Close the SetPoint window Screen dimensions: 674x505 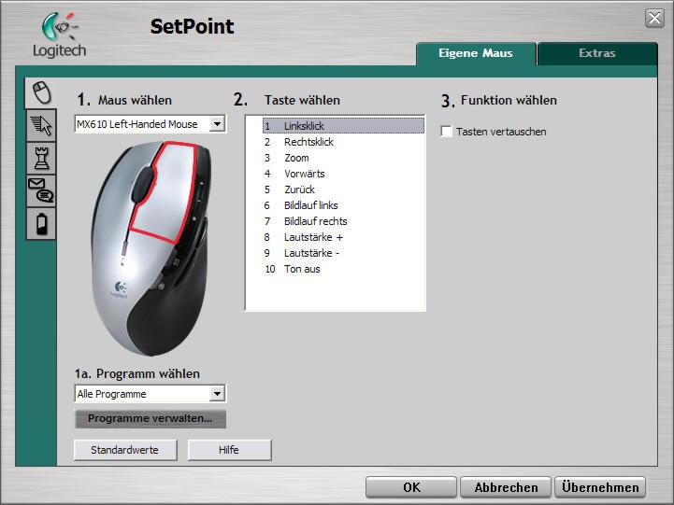click(x=654, y=18)
